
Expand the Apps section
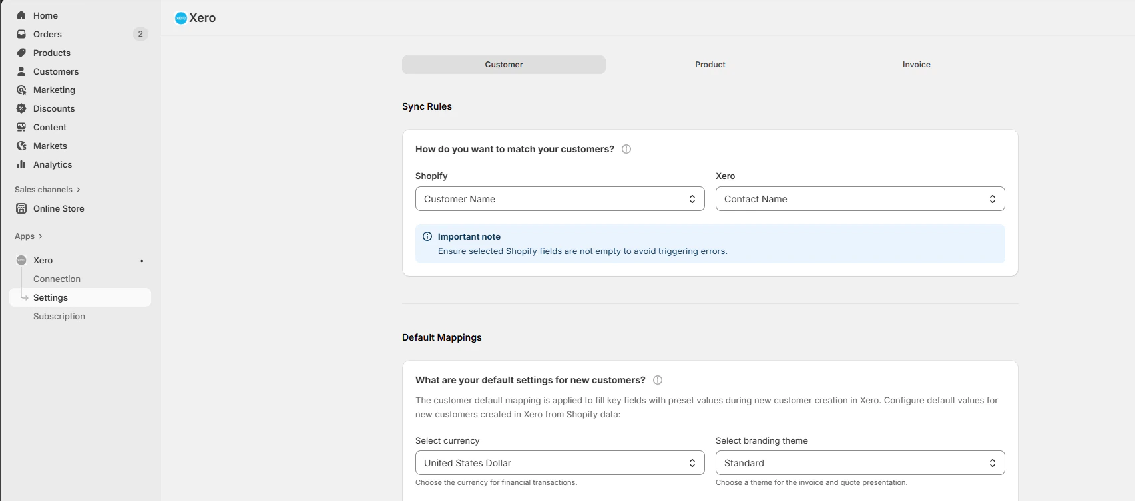29,236
